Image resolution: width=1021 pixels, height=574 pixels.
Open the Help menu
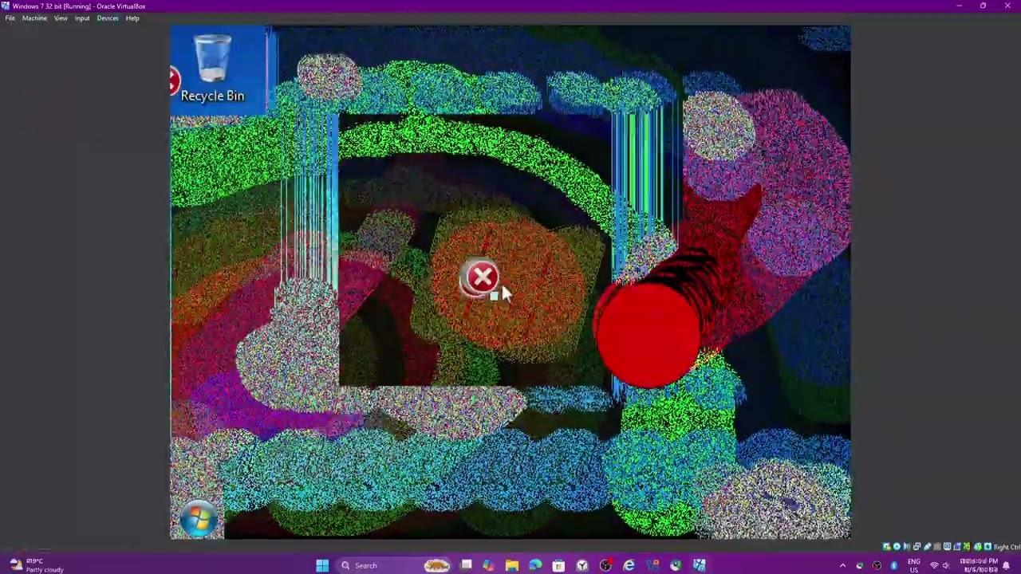[132, 18]
